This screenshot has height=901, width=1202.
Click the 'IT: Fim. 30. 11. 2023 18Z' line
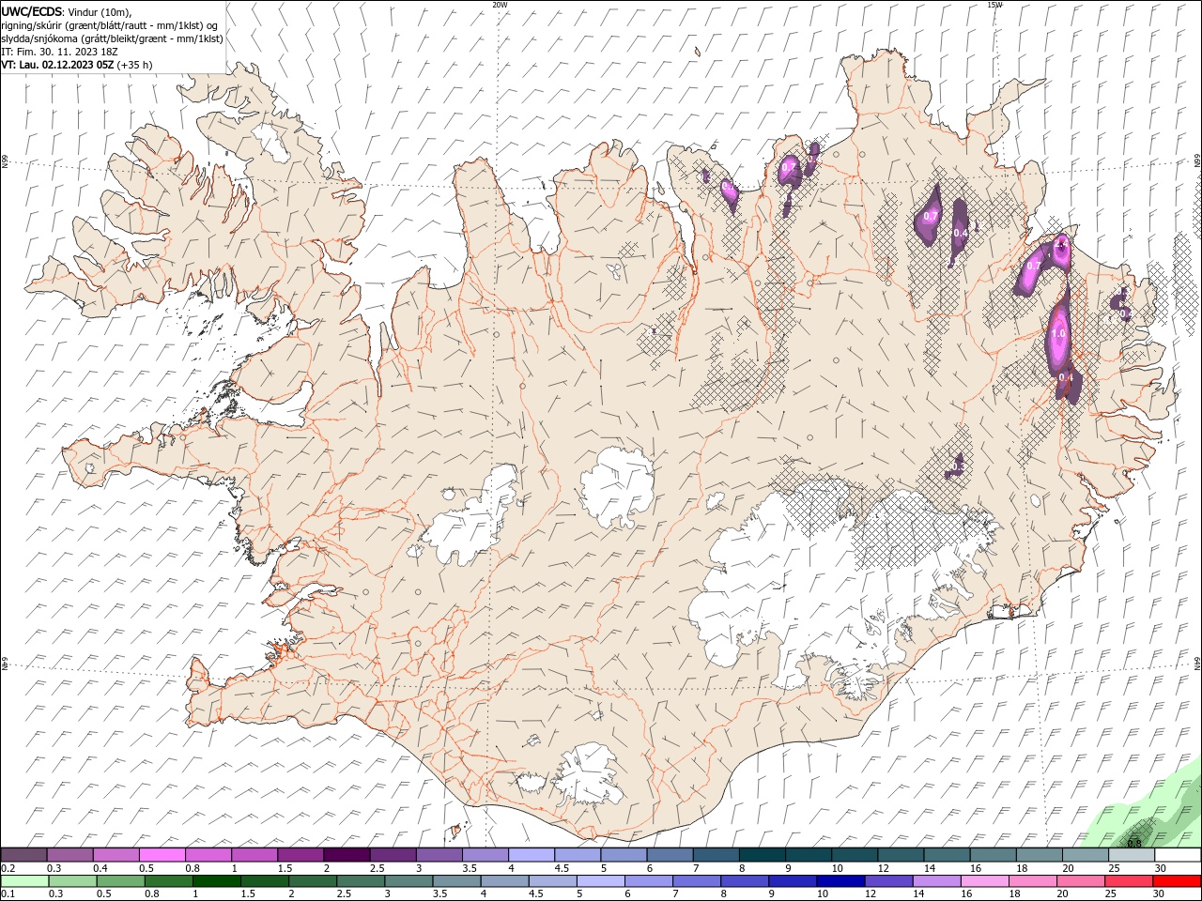point(59,52)
